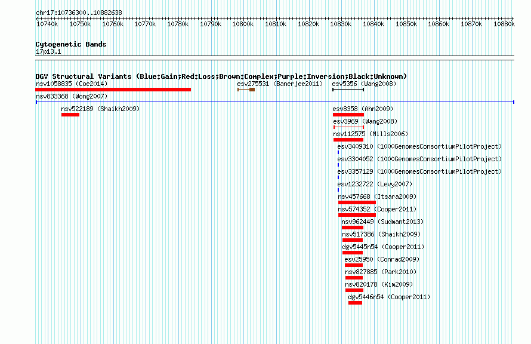Click the 10800k ruler tick label
This screenshot has width=531, height=344.
click(x=243, y=24)
